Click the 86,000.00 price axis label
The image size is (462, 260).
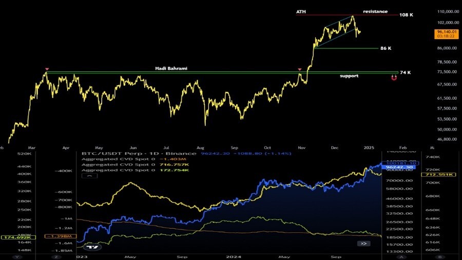448,48
